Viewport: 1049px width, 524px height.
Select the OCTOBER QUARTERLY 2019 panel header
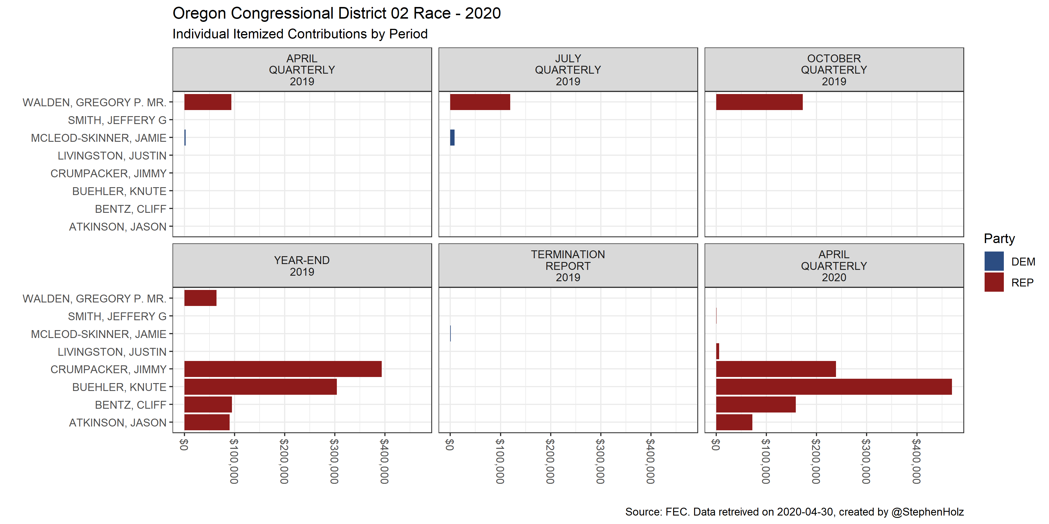coord(834,70)
